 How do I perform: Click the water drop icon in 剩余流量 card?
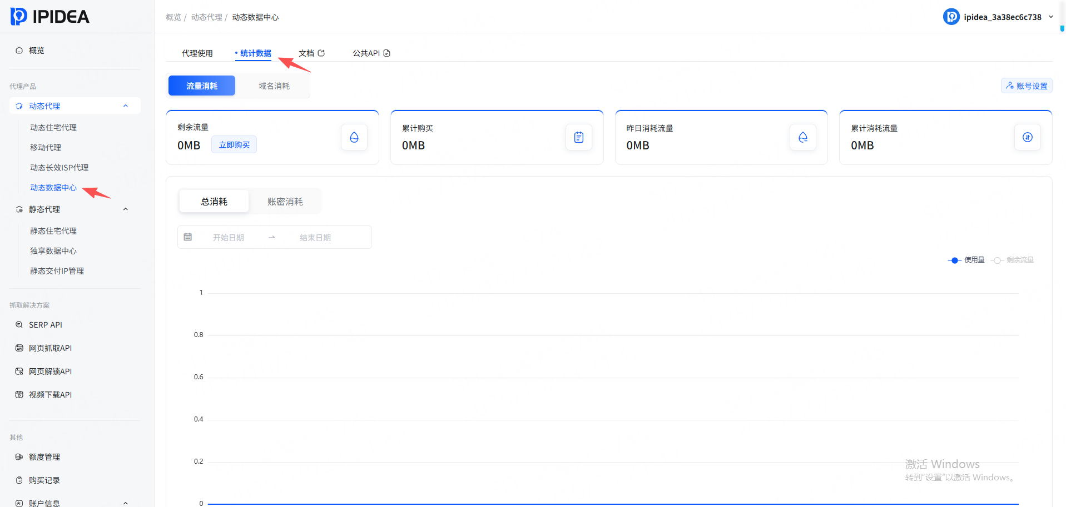click(x=354, y=138)
